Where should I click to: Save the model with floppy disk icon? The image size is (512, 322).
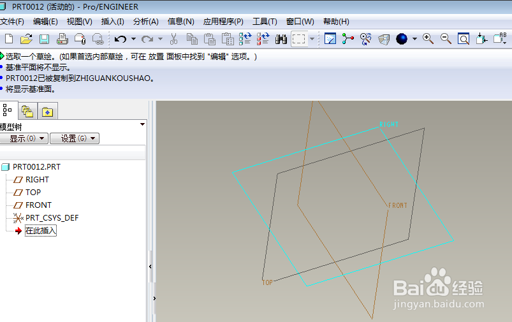(44, 39)
